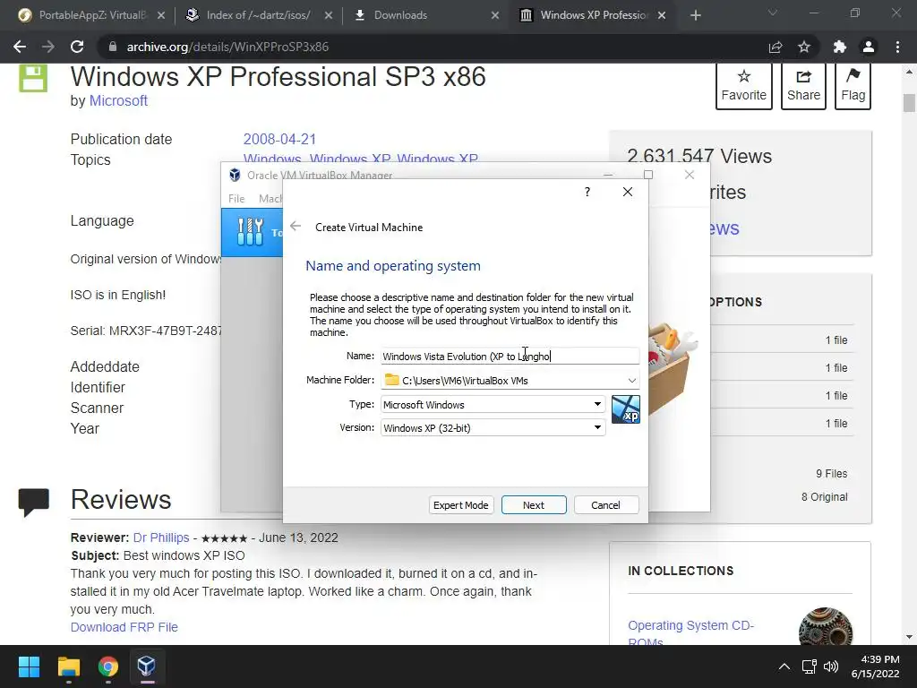This screenshot has height=688, width=917.
Task: Open a new browser tab
Action: 695,15
